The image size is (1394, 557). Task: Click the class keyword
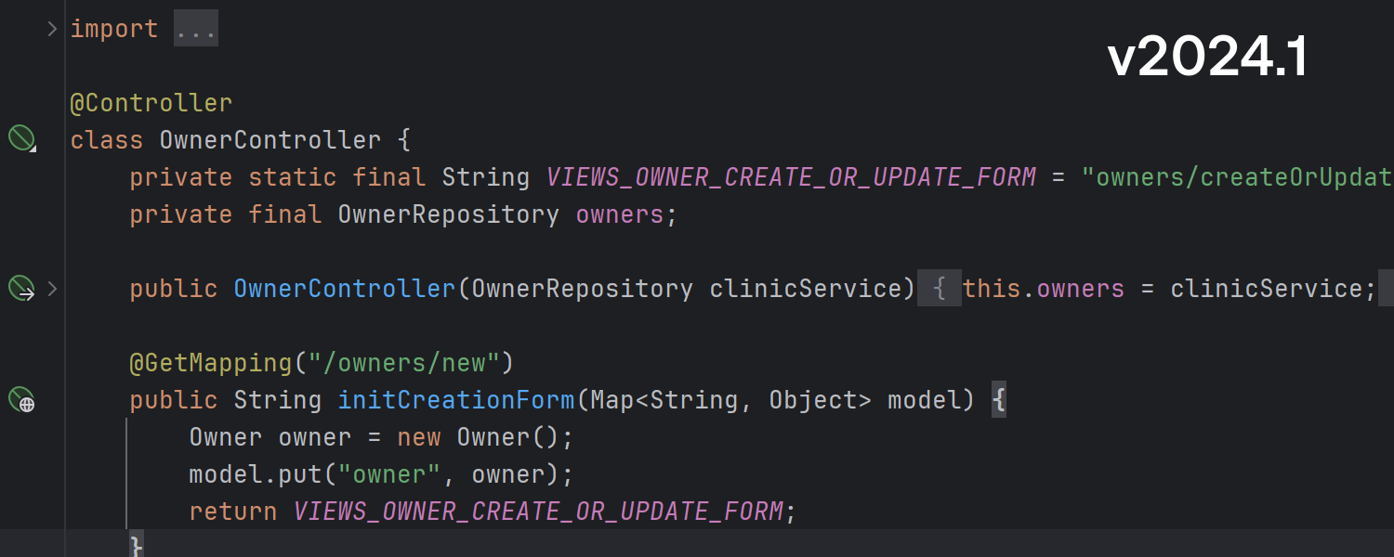107,140
